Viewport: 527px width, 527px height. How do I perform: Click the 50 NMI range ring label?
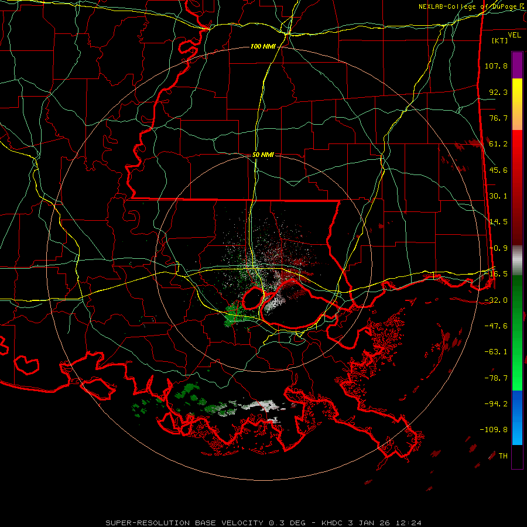click(263, 155)
